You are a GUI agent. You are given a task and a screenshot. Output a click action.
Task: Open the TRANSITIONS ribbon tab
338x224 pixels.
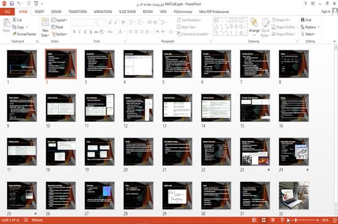(x=78, y=12)
